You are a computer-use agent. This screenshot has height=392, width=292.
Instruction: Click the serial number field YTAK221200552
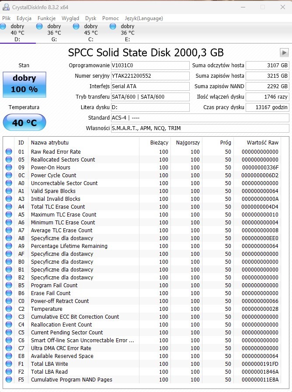tap(150, 76)
